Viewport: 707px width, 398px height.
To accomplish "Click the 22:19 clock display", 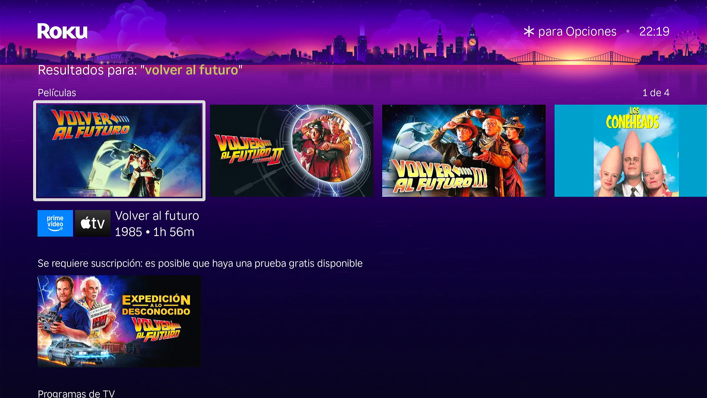I will coord(654,31).
